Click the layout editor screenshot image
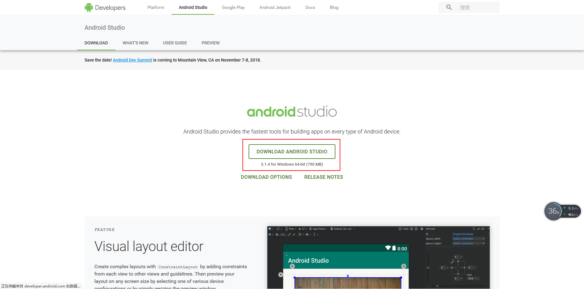 tap(378, 257)
